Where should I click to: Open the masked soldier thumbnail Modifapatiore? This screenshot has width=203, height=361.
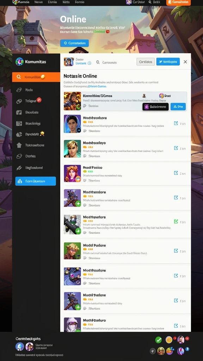72,225
